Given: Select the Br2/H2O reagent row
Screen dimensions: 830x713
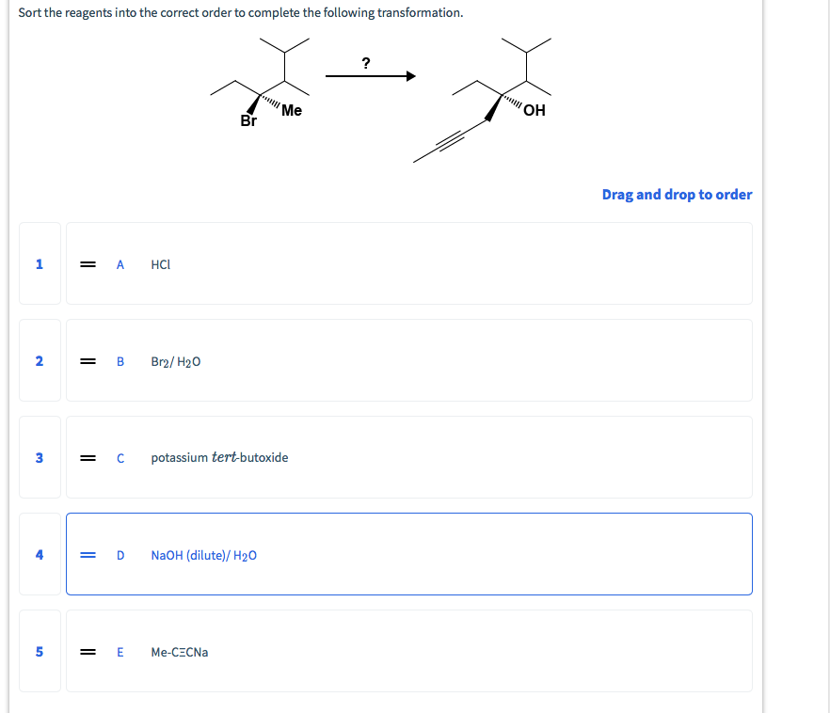Looking at the screenshot, I should 408,360.
